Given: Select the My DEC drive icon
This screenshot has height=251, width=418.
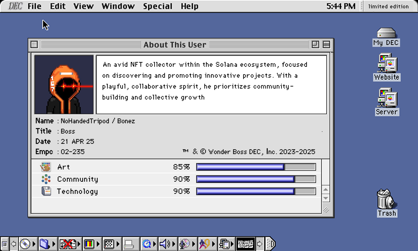Looking at the screenshot, I should pyautogui.click(x=386, y=37).
